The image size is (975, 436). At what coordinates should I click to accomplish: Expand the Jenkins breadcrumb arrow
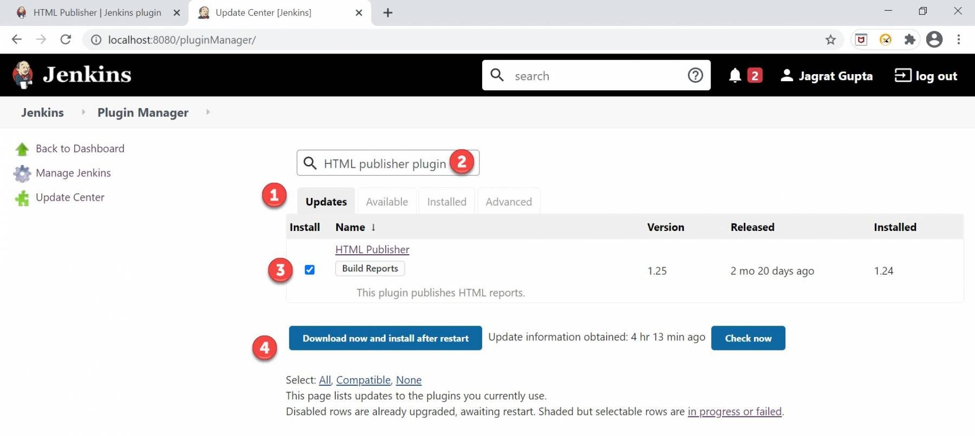tap(83, 112)
